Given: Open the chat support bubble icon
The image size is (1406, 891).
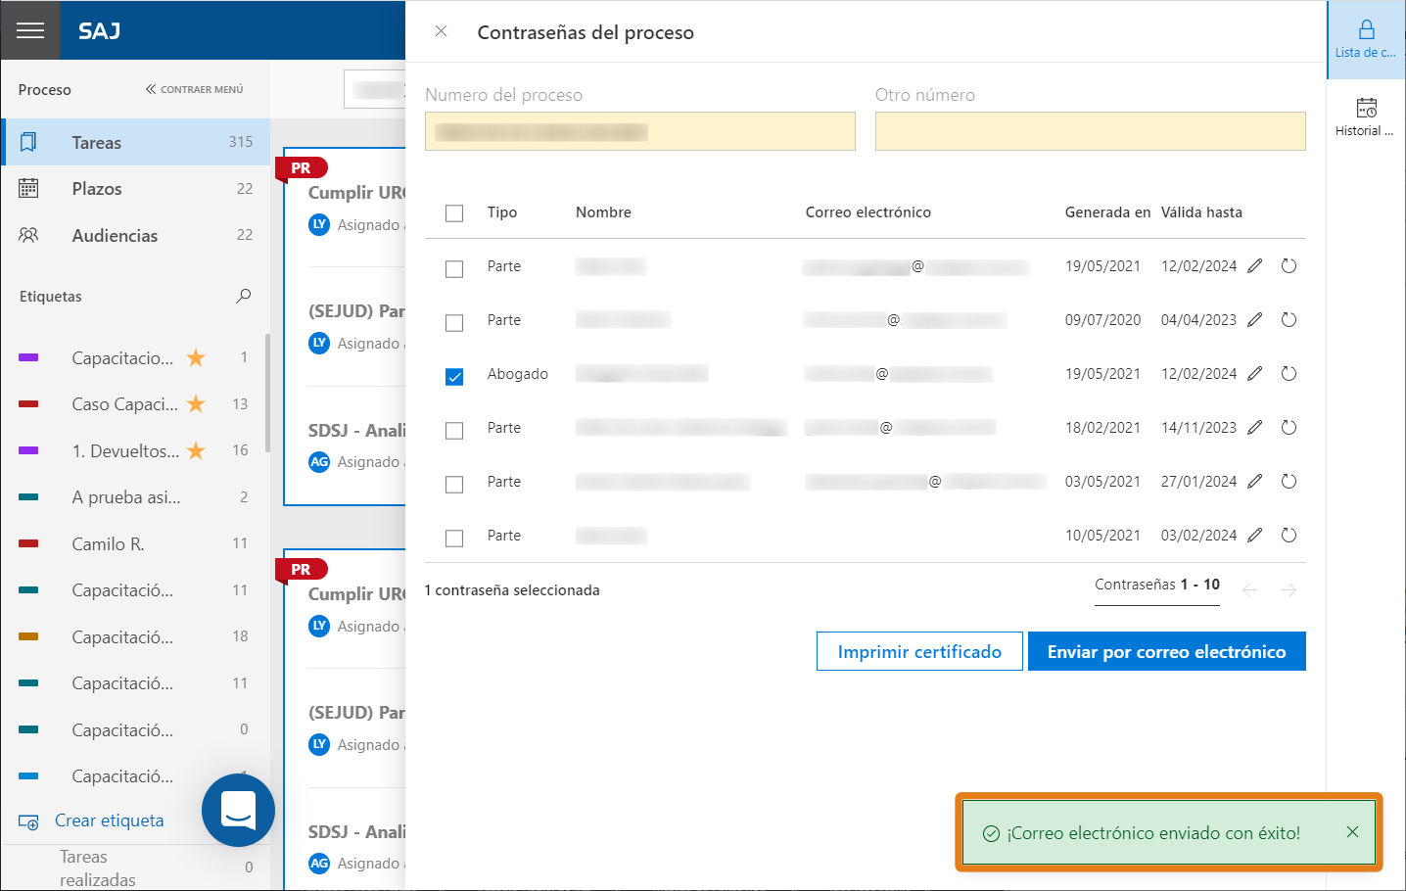Looking at the screenshot, I should point(238,810).
